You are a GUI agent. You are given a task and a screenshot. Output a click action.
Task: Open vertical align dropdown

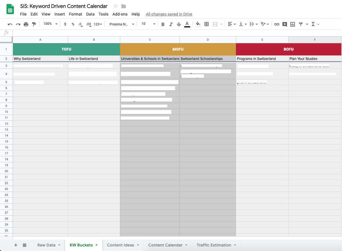pyautogui.click(x=243, y=24)
